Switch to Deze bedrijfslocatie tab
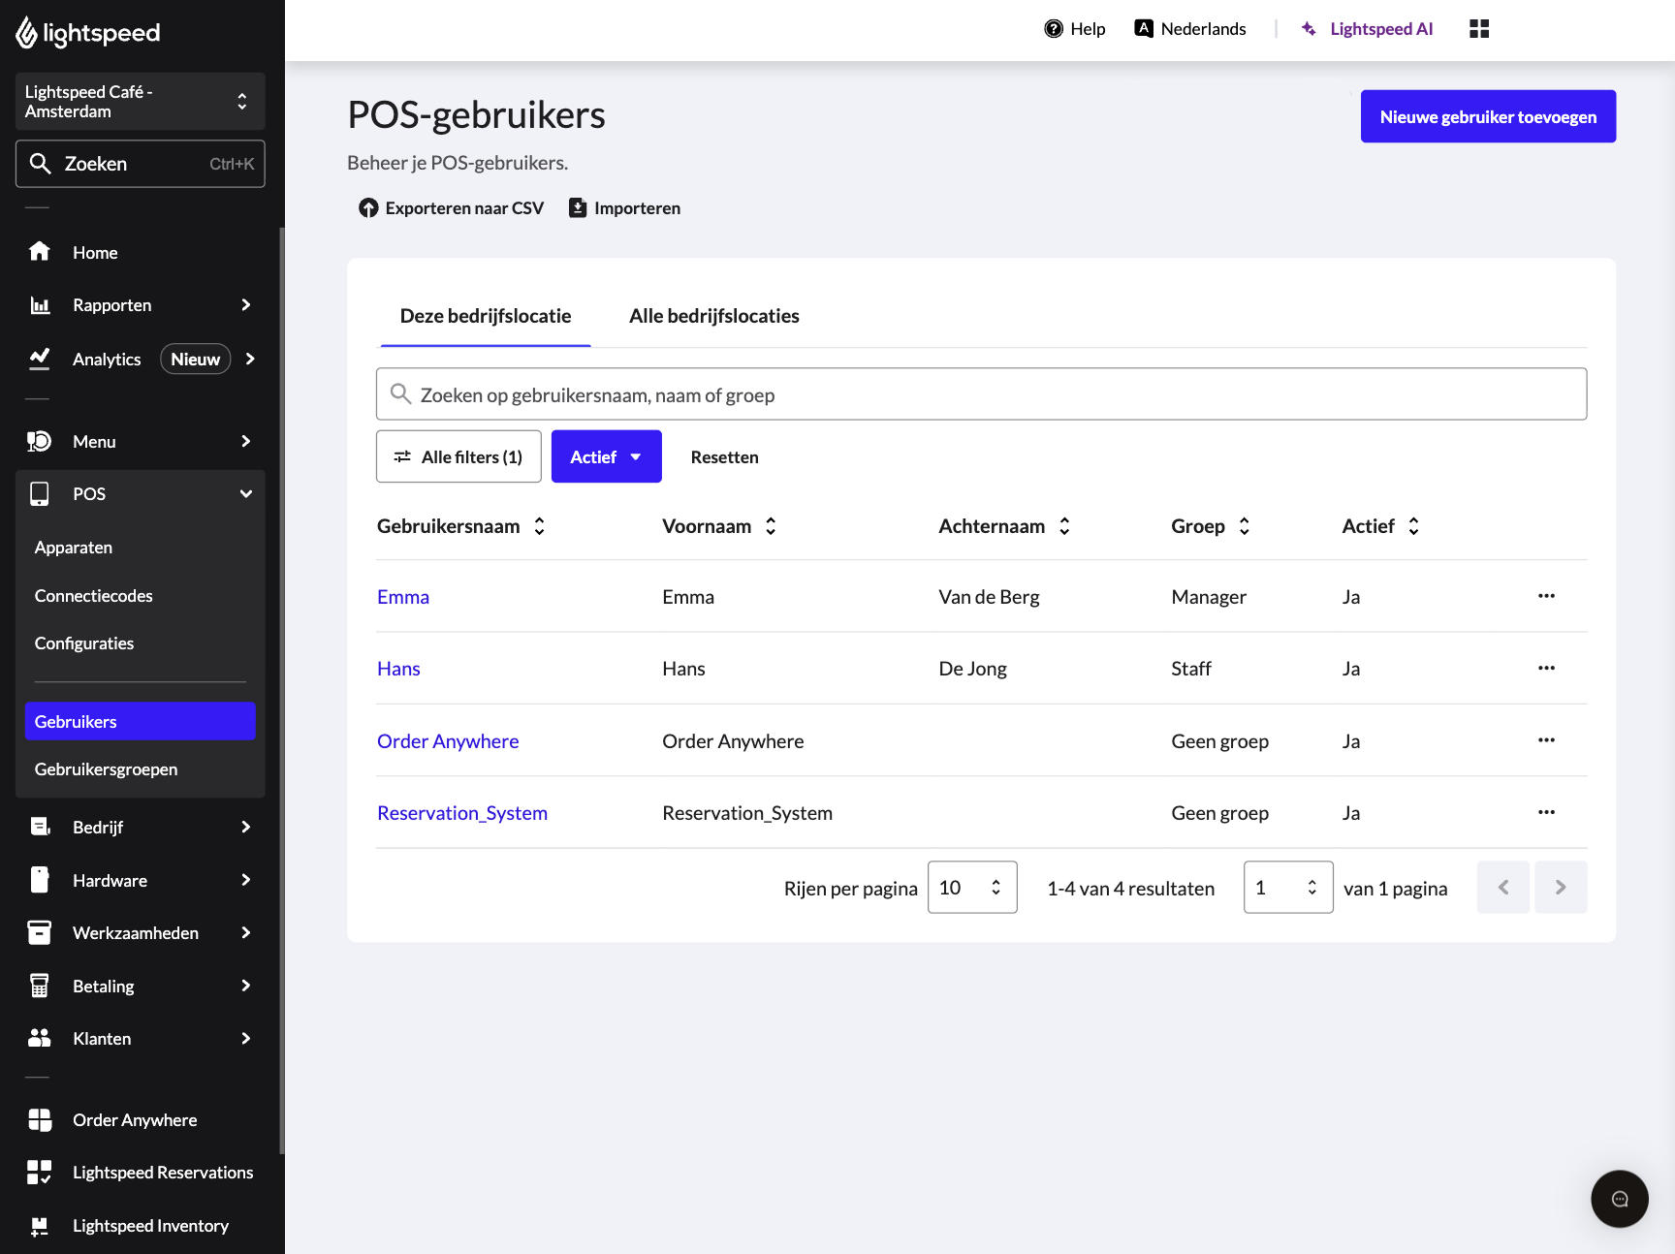Image resolution: width=1675 pixels, height=1254 pixels. [486, 316]
